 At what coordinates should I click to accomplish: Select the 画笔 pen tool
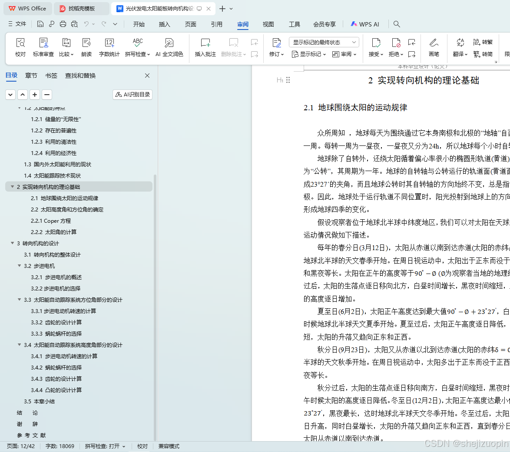434,47
